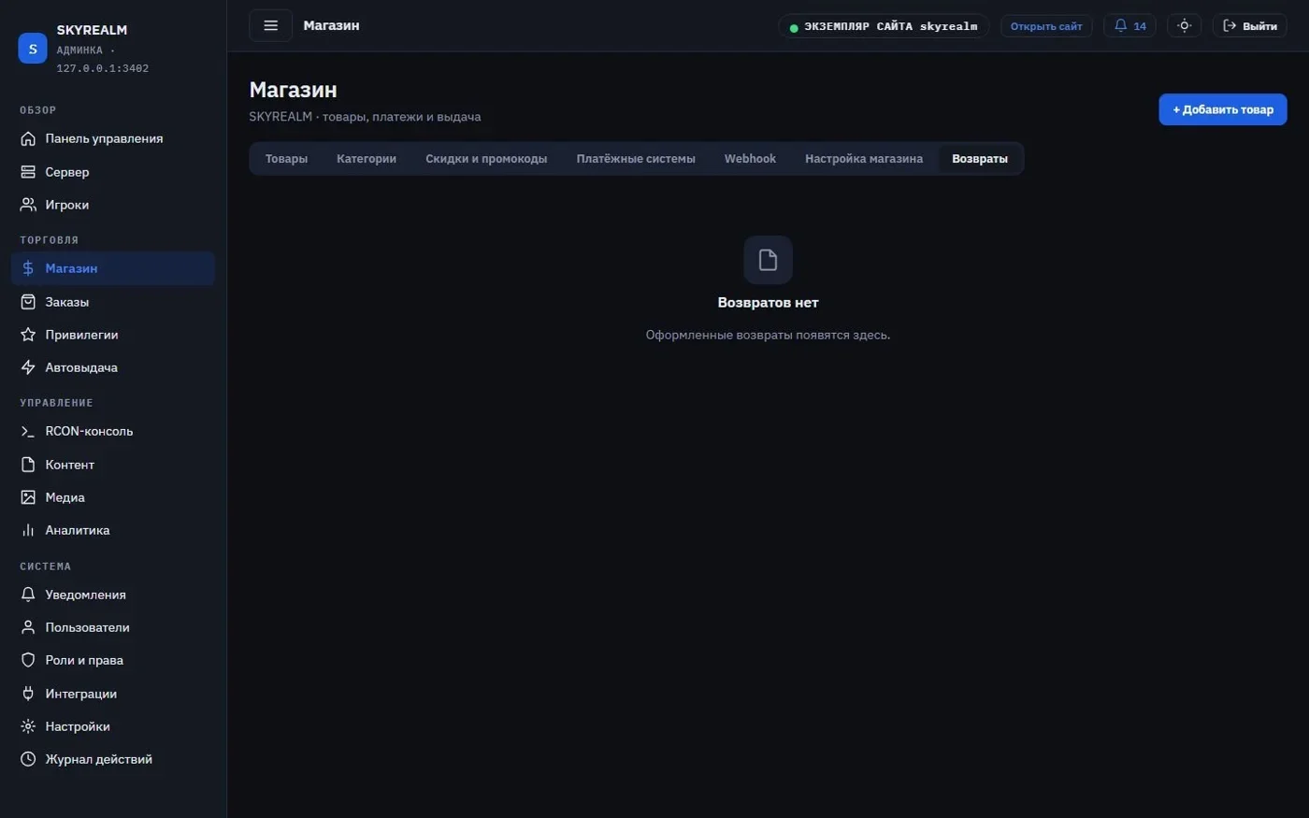Log out with the Выйти button
1309x818 pixels.
click(x=1250, y=26)
